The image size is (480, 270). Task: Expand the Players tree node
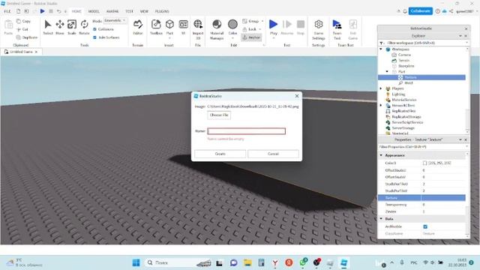[x=381, y=88]
